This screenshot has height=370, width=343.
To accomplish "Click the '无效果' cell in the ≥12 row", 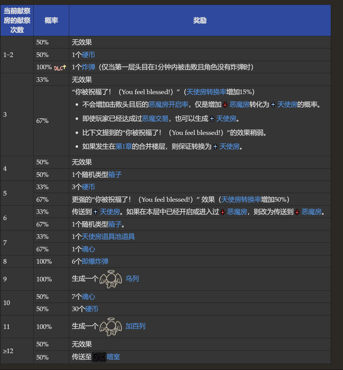I will click(200, 344).
